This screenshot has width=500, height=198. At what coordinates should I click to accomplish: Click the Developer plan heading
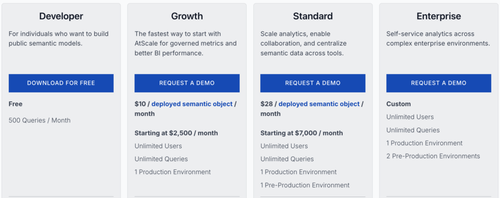click(x=61, y=16)
